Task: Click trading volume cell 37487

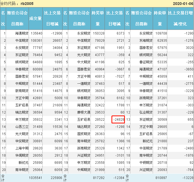Action: pyautogui.click(x=37, y=105)
